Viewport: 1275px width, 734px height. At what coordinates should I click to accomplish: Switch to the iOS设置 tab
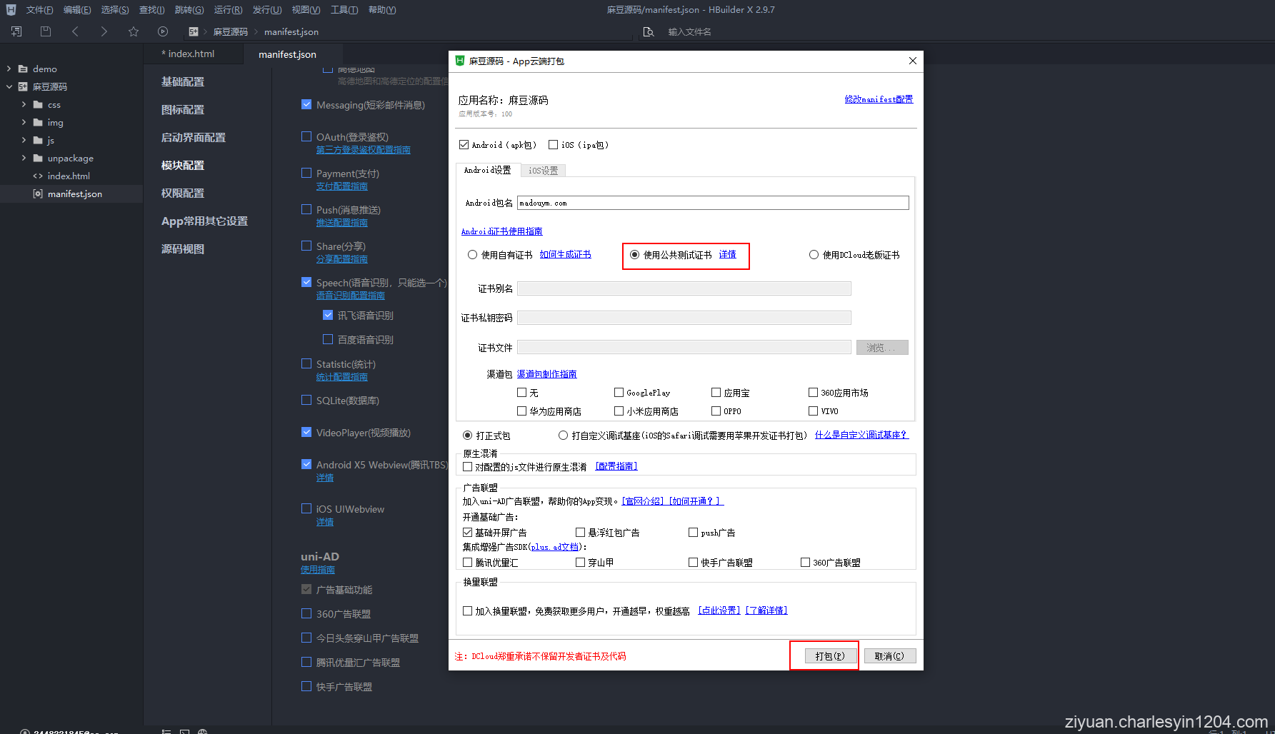point(543,170)
